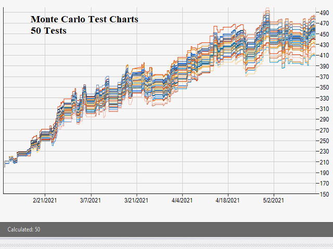Select the 3/7/2021 date label
The image size is (333, 249).
click(91, 200)
